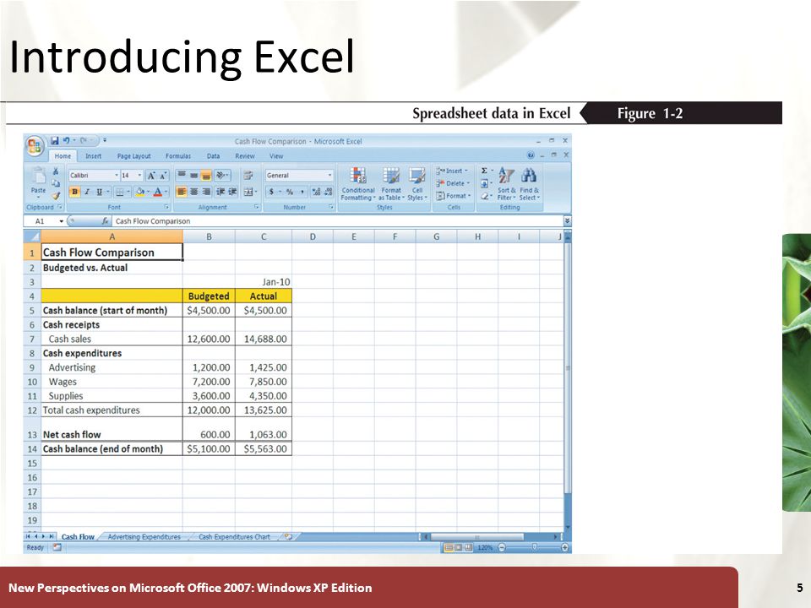Click the AutoSum sigma icon
Screen dimensions: 811x608
(484, 171)
